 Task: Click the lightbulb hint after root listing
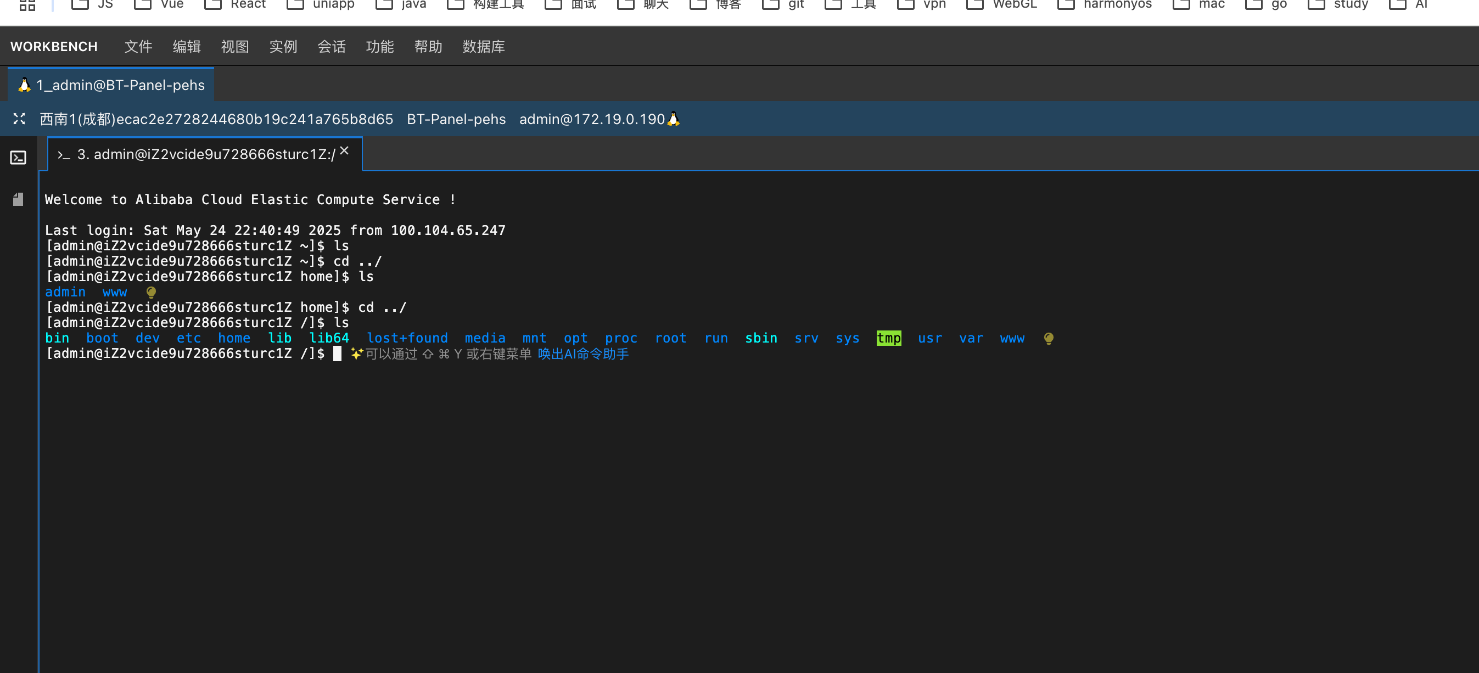[x=1049, y=338]
